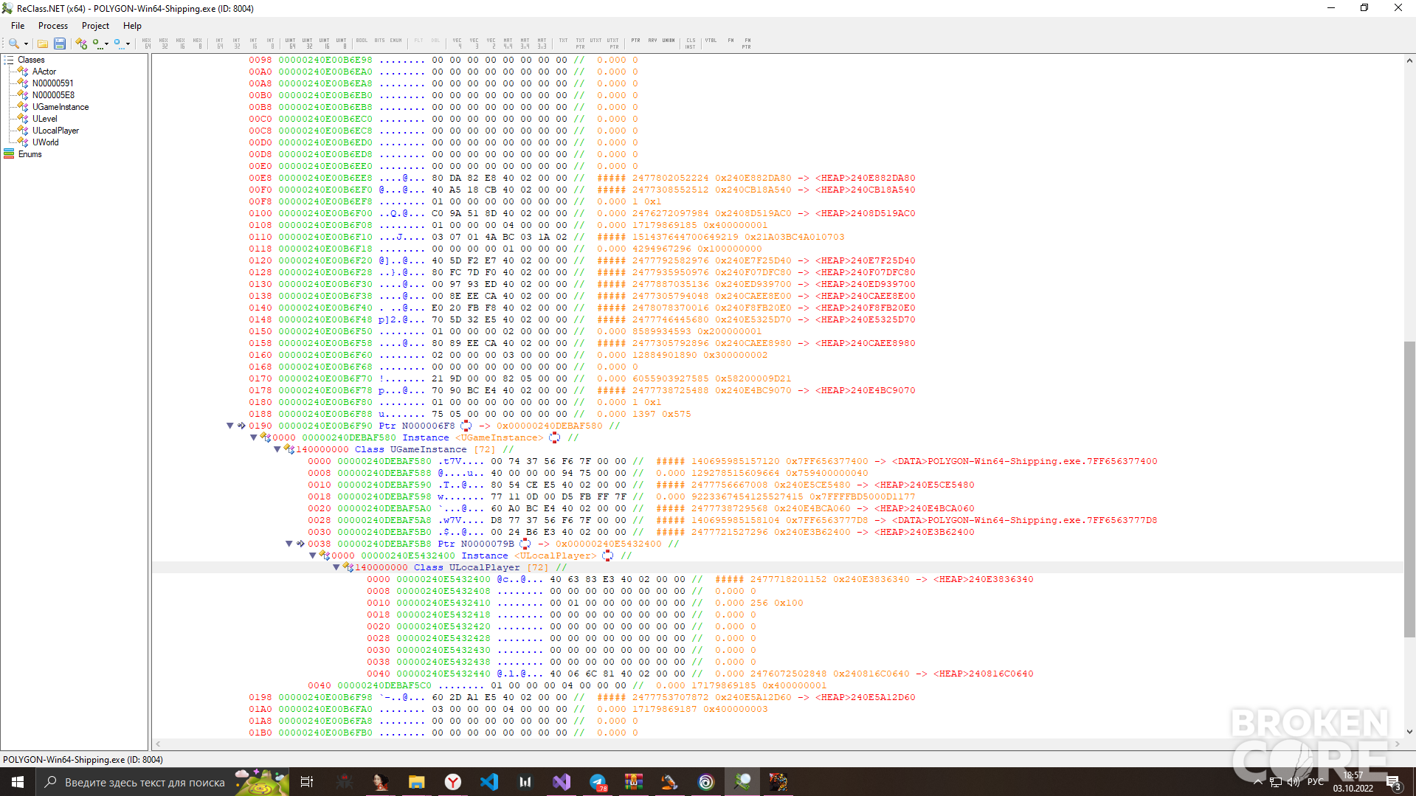Select the VTBL node type
This screenshot has width=1416, height=796.
pyautogui.click(x=711, y=42)
